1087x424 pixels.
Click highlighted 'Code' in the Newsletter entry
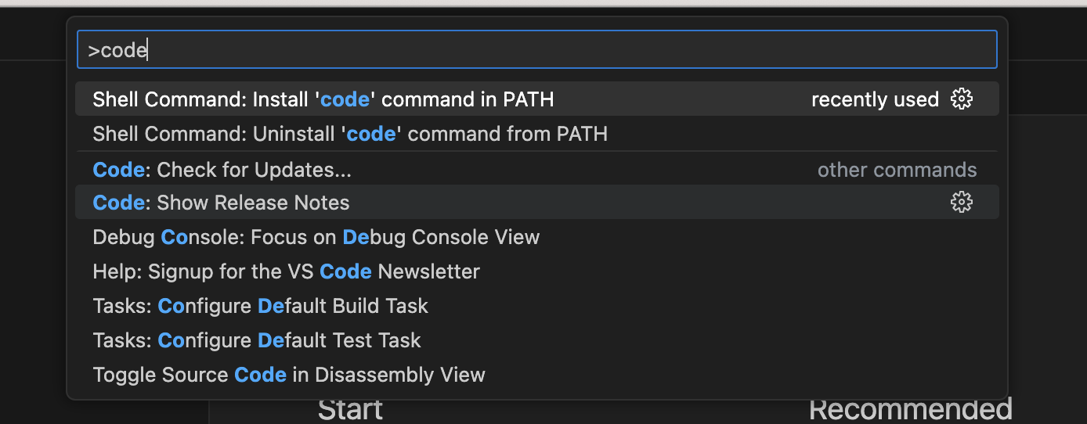[x=345, y=271]
